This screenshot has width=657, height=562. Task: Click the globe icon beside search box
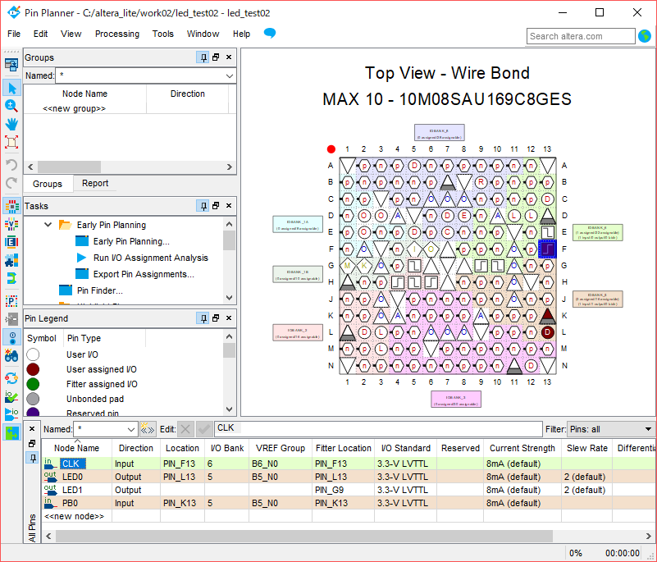(x=645, y=36)
